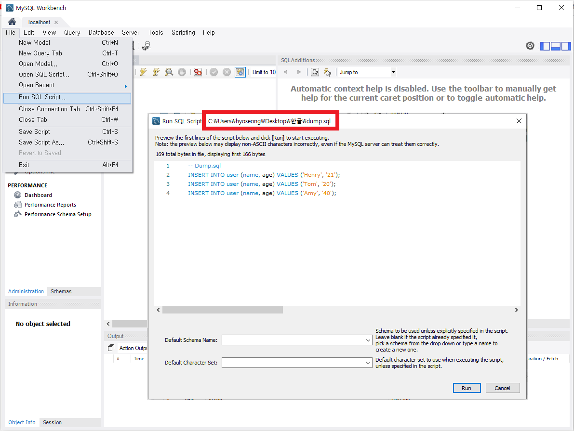This screenshot has height=431, width=574.
Task: Click the Run button in dialog
Action: coord(467,388)
